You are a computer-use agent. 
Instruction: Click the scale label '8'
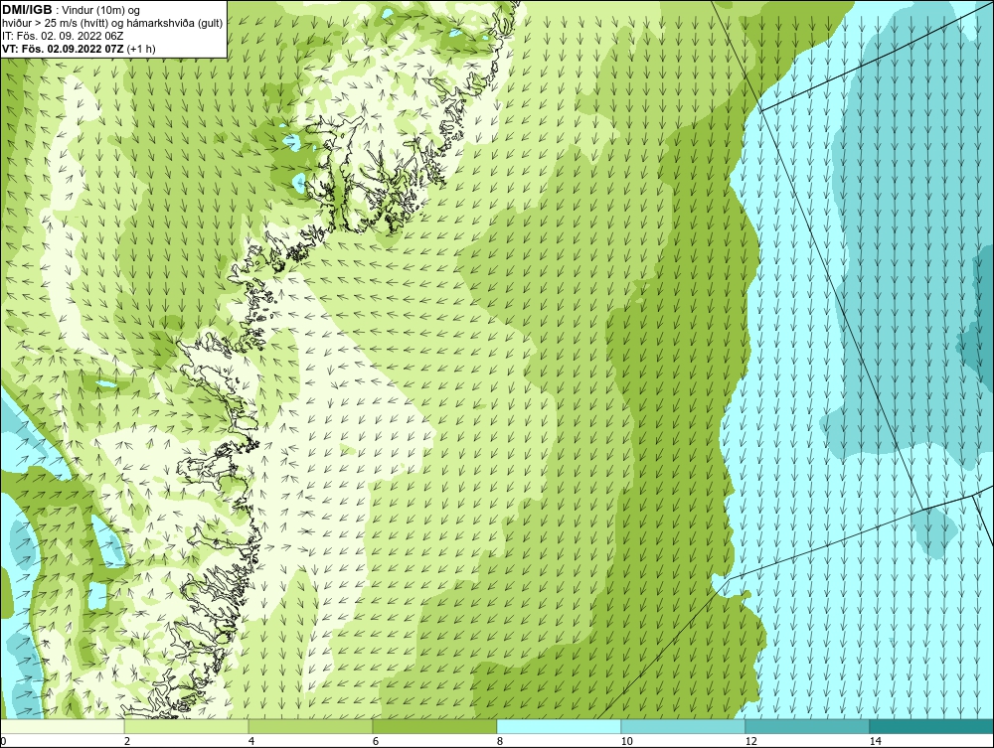[500, 742]
